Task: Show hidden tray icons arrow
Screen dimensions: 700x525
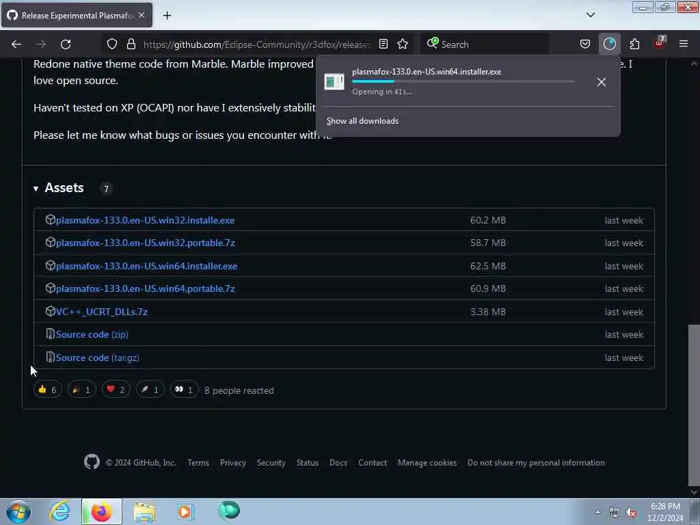Action: click(597, 512)
